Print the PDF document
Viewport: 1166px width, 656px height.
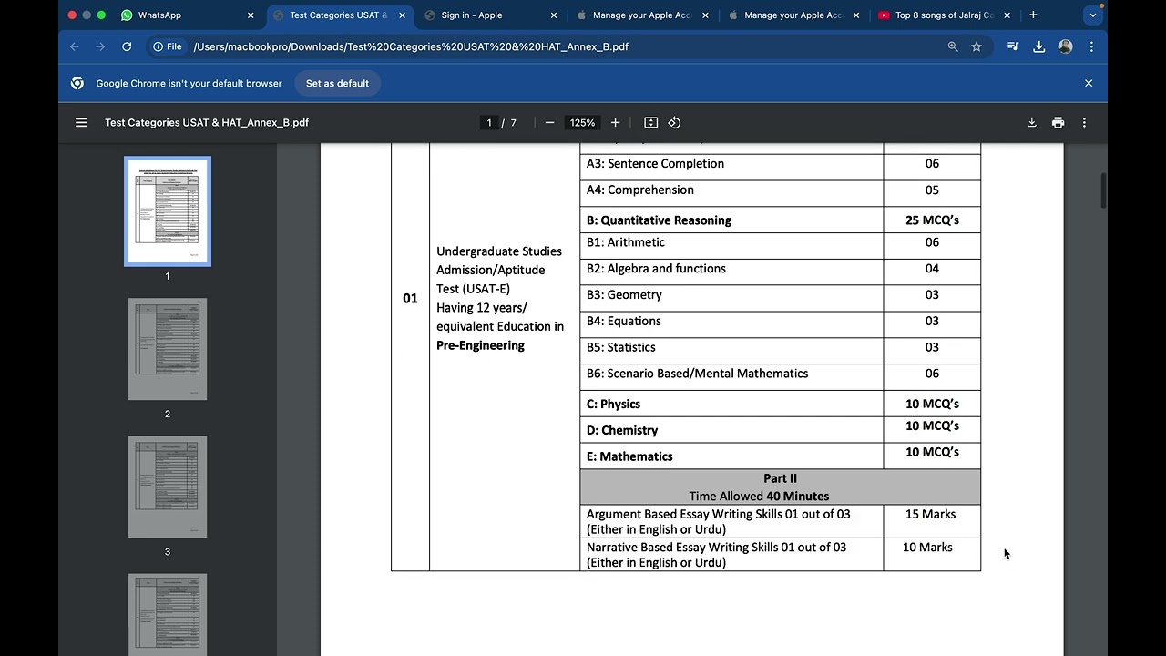1058,122
